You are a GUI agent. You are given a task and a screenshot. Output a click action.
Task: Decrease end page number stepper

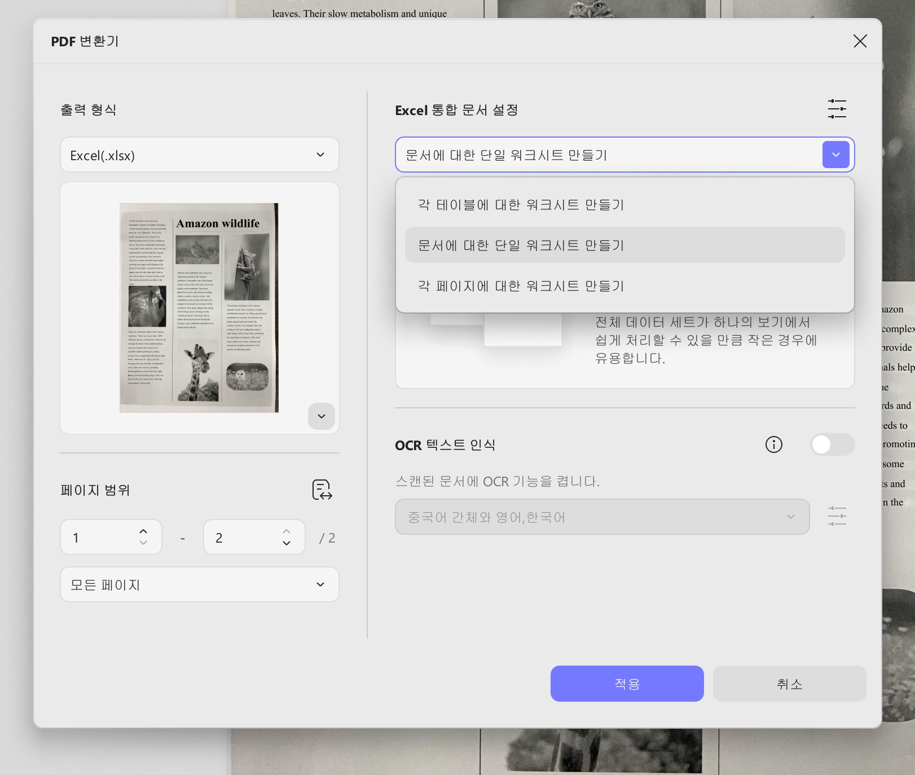[x=287, y=543]
